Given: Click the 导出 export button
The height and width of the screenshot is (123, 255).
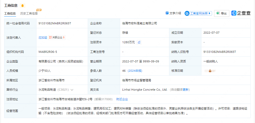Looking at the screenshot, I should pos(222,13).
